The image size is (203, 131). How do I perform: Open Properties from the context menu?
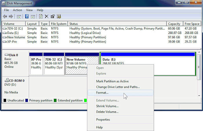pyautogui.click(x=120, y=120)
